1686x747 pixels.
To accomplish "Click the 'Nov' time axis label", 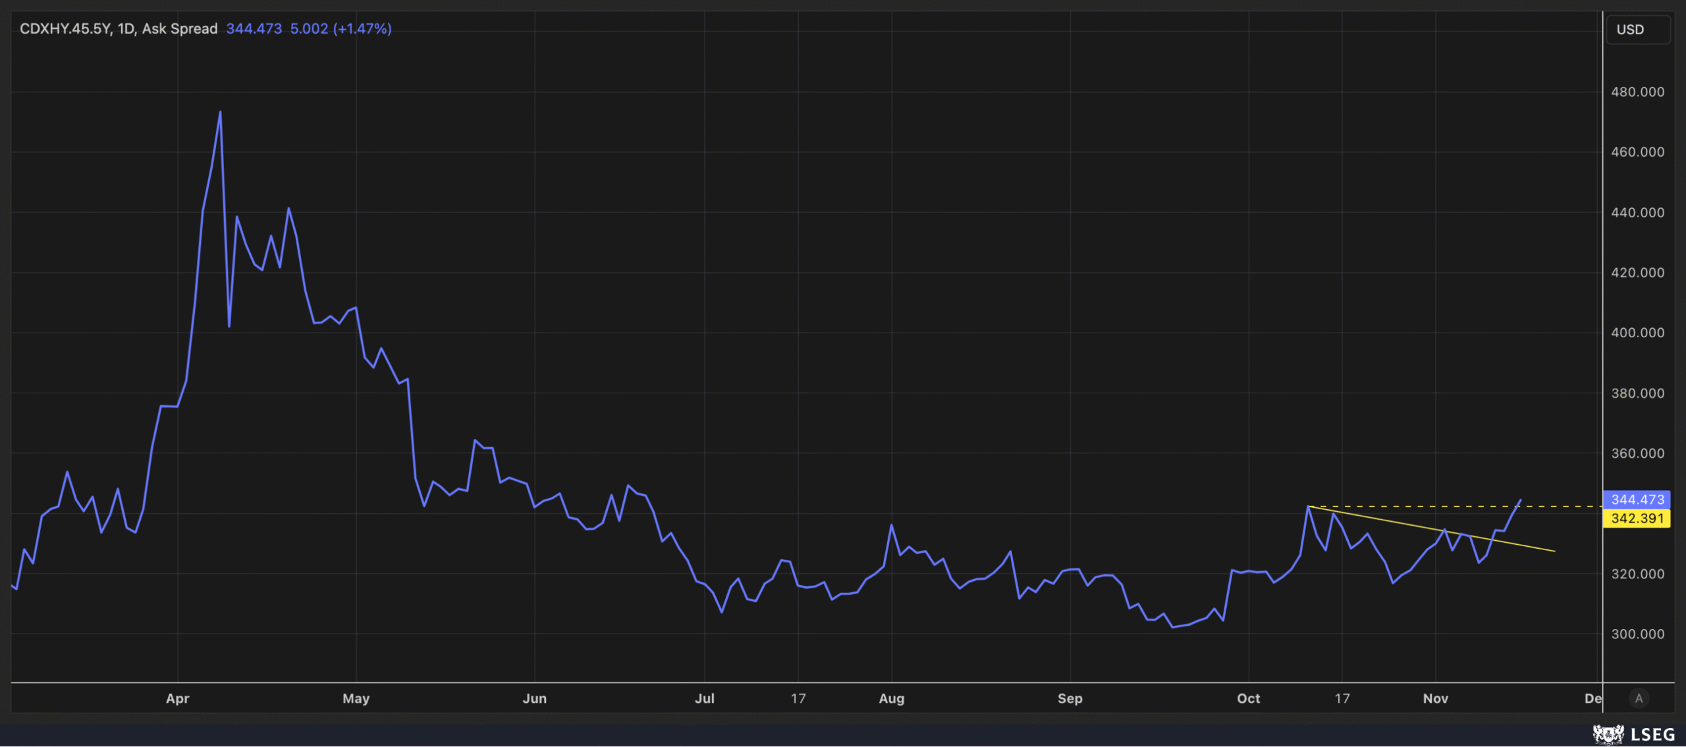I will 1435,698.
